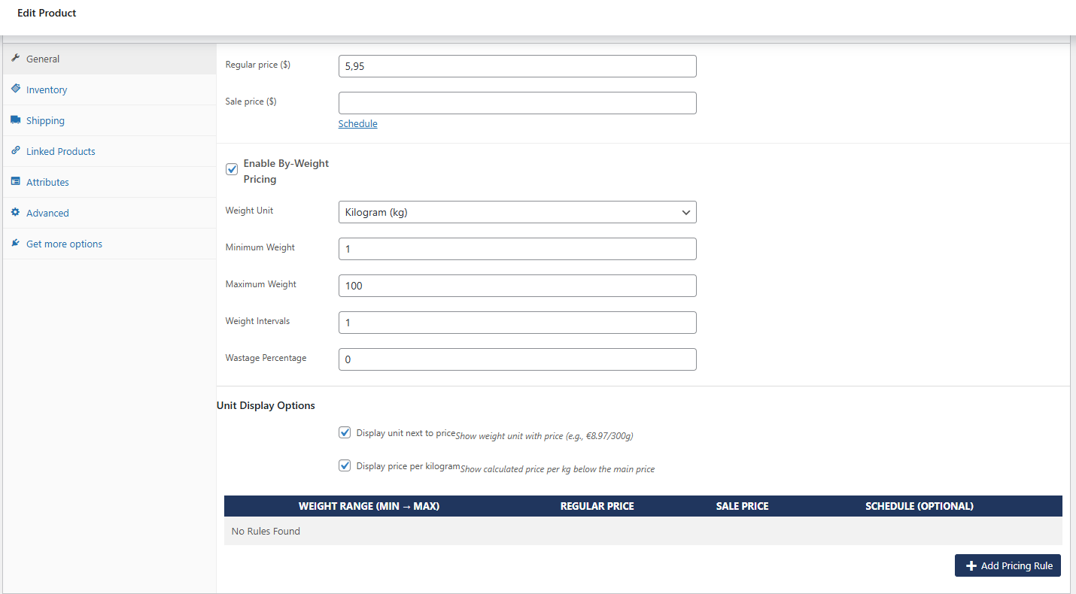The width and height of the screenshot is (1076, 594).
Task: Click the Add Pricing Rule button
Action: pos(1008,565)
